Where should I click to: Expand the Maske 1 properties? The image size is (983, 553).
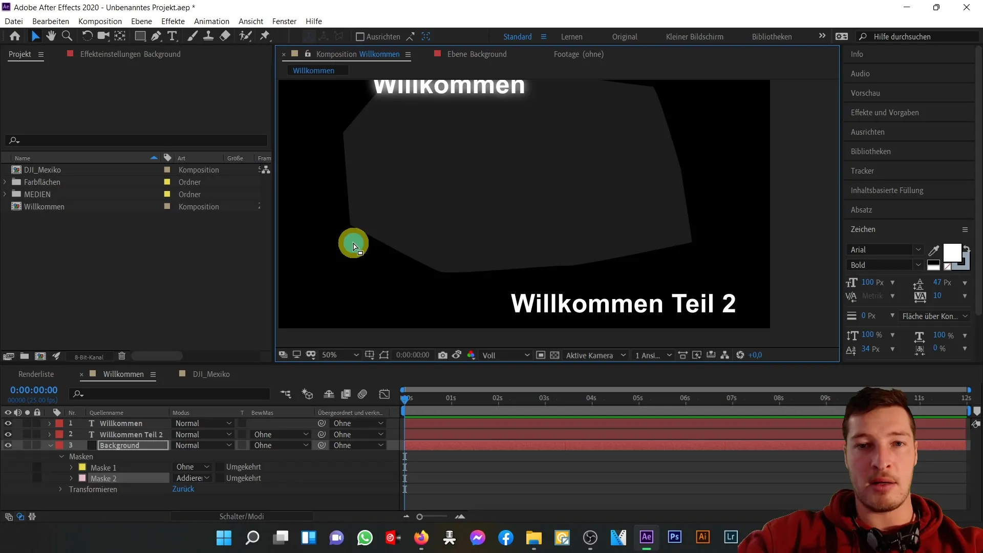(x=71, y=467)
